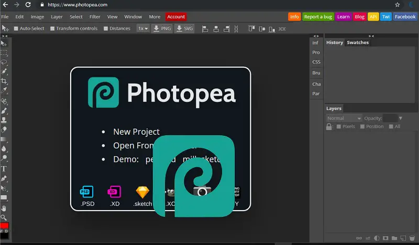Create a new folder in Layers panel
Screen dimensions: 419x245
tap(393, 239)
